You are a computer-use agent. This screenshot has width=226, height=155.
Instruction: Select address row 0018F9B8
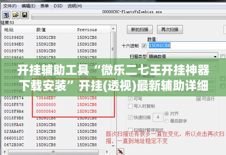(56, 118)
